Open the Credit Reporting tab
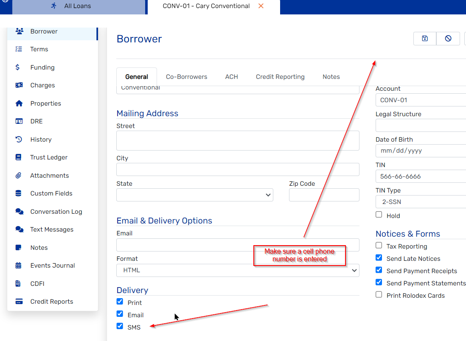The height and width of the screenshot is (341, 466). [x=280, y=77]
